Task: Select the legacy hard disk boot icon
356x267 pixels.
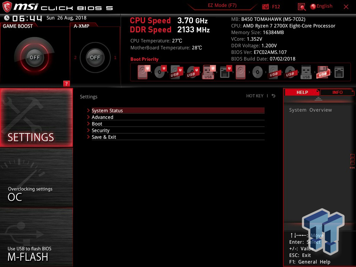Action: point(241,72)
